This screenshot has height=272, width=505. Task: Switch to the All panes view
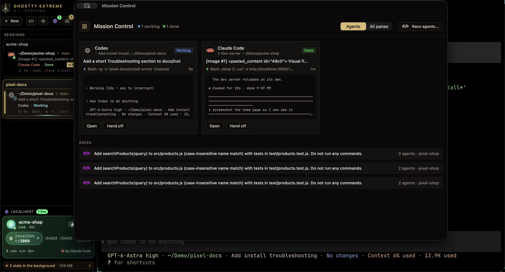(x=379, y=26)
